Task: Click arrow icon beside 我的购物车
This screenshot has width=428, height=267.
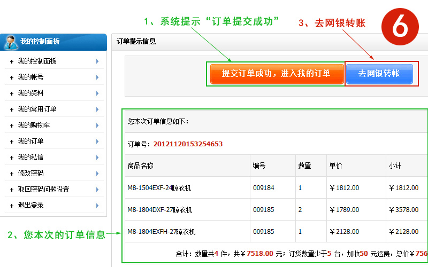Action: point(97,125)
